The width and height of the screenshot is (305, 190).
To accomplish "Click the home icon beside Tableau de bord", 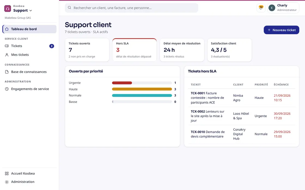I will pos(7,29).
